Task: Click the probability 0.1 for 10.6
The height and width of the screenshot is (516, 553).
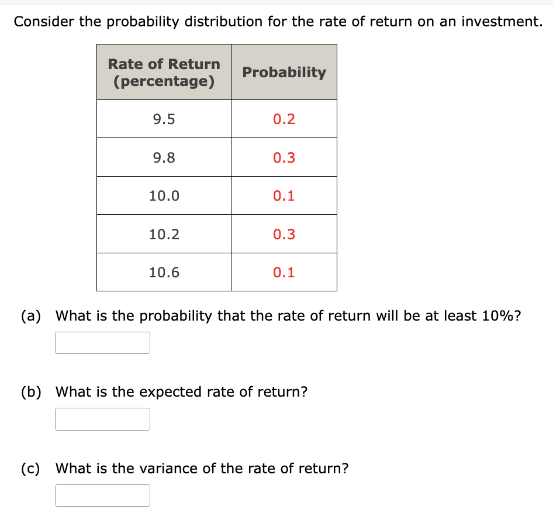Action: [284, 271]
